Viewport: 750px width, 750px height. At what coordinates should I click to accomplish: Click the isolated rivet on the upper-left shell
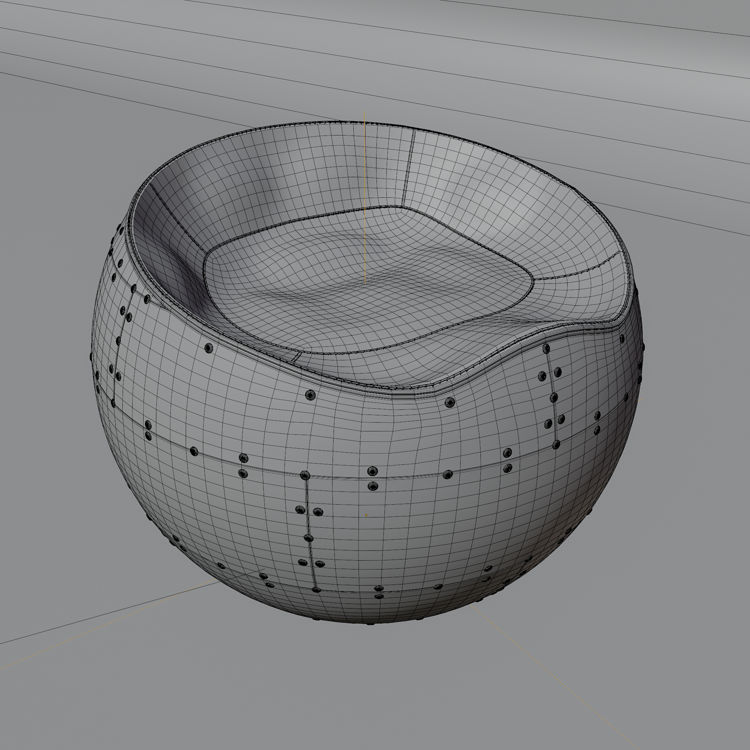tap(209, 348)
